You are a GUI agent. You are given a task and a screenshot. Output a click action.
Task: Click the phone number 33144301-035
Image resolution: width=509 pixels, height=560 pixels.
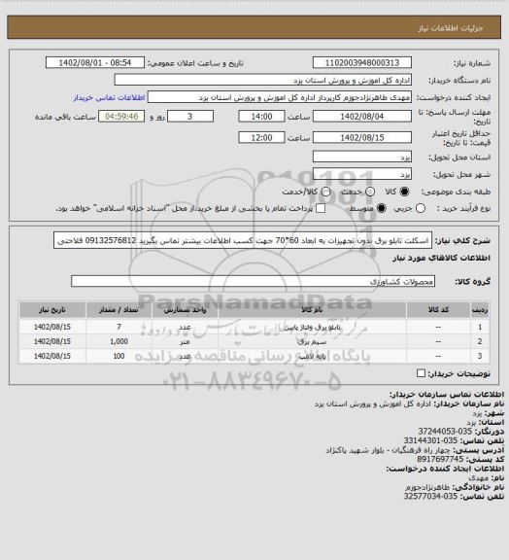coord(430,440)
